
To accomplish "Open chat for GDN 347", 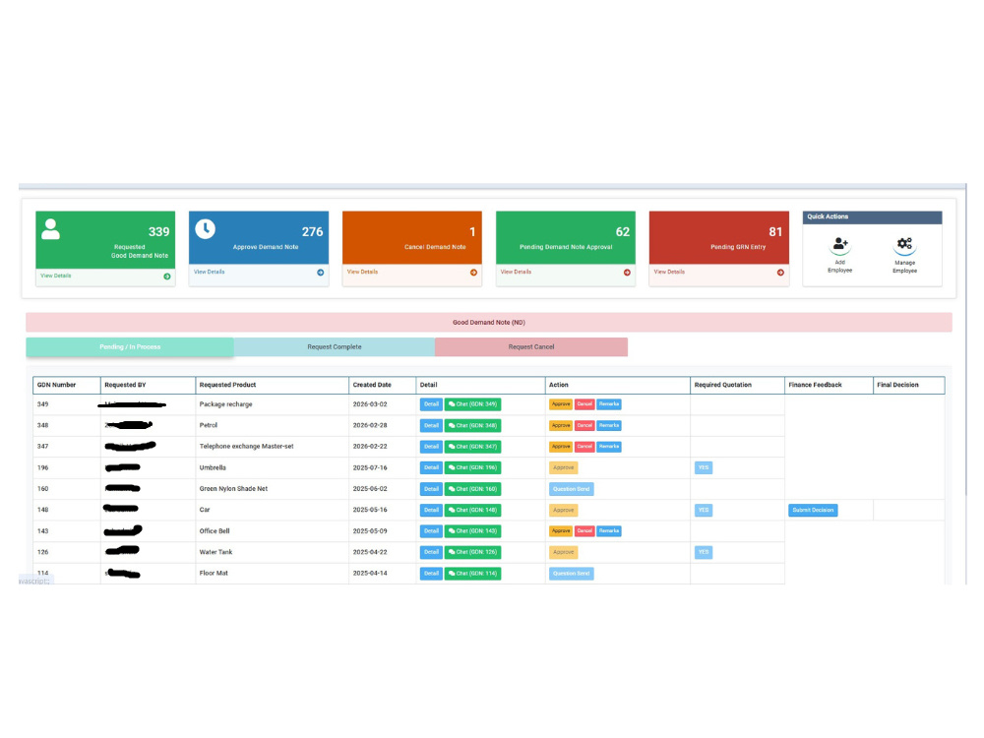I will click(472, 447).
